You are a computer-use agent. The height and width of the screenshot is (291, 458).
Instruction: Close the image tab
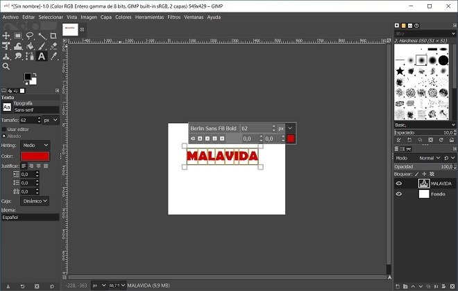pos(82,30)
